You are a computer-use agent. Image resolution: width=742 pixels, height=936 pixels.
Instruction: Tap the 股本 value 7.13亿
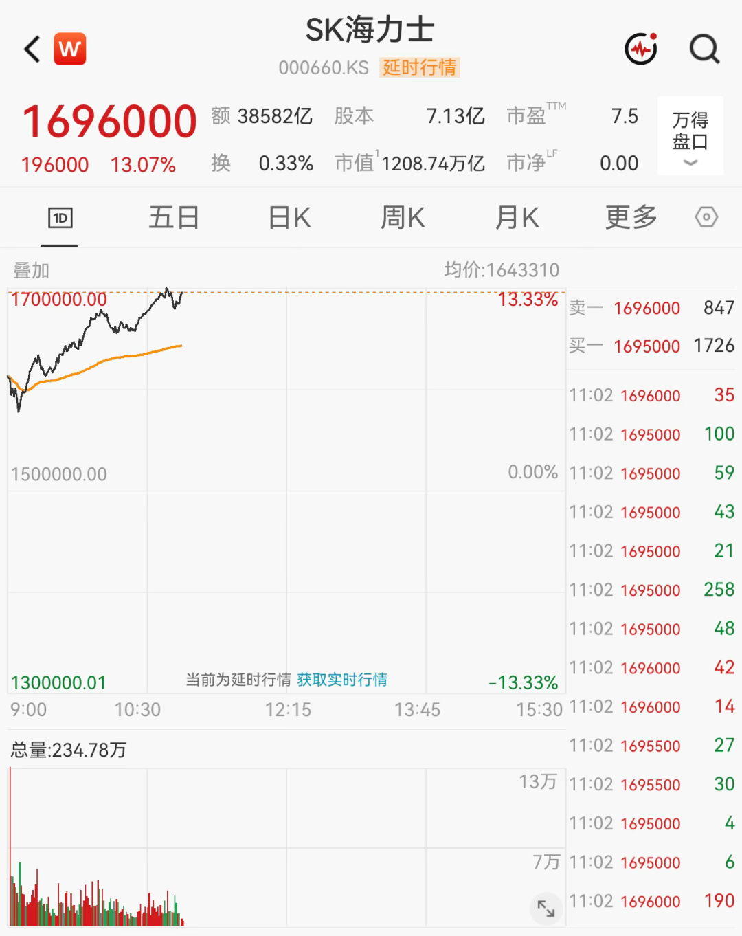point(456,116)
